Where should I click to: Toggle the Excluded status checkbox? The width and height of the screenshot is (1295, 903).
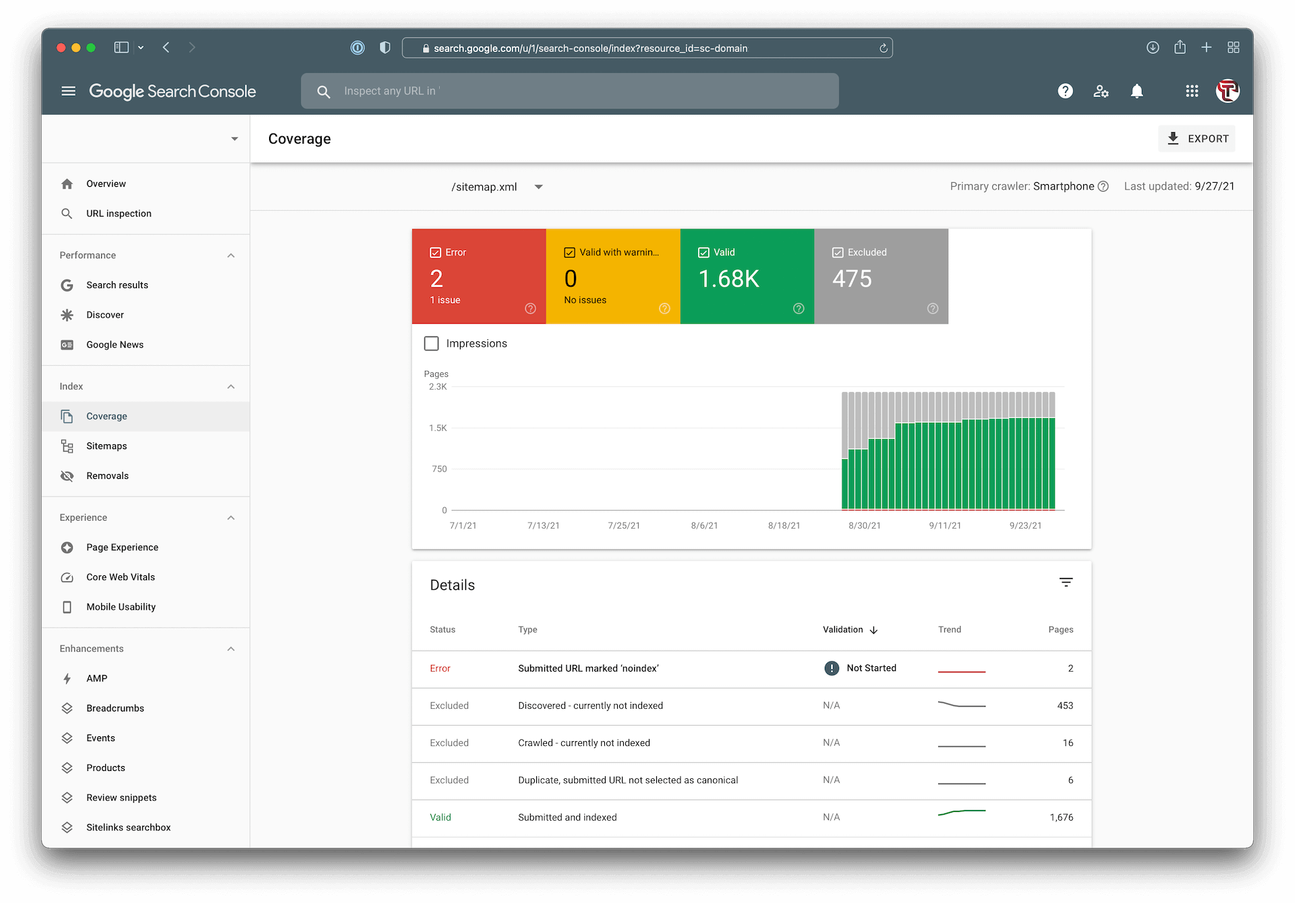(838, 252)
